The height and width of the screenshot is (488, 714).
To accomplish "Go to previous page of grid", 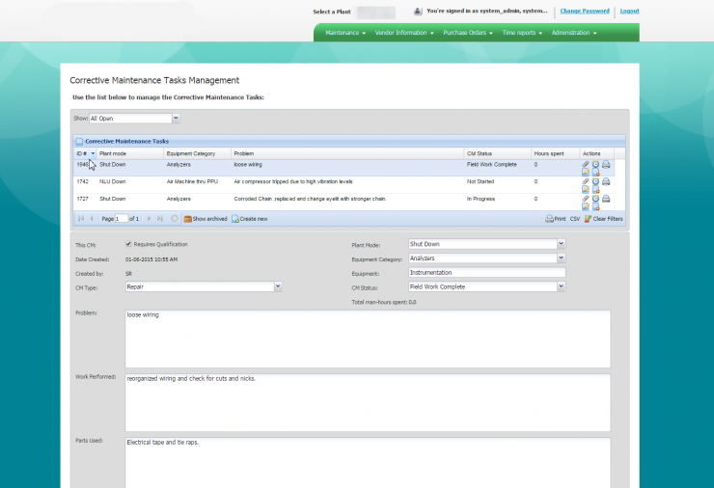I will (92, 219).
